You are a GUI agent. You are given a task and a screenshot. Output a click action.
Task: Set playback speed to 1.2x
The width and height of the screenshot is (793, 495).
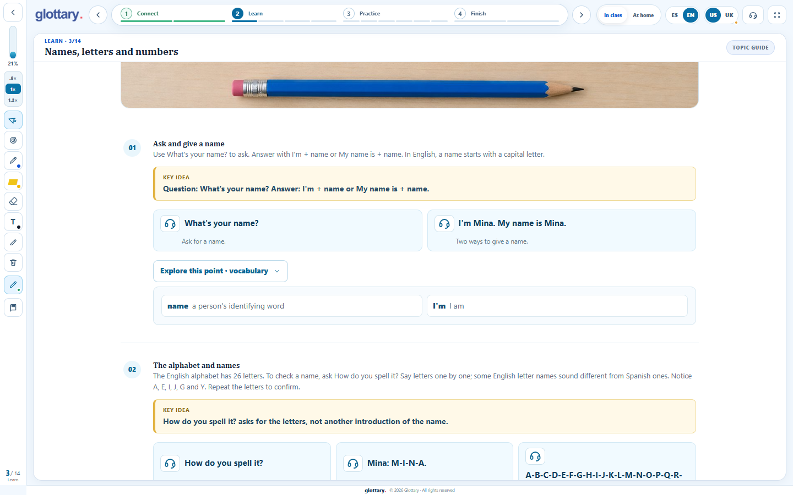pos(13,100)
